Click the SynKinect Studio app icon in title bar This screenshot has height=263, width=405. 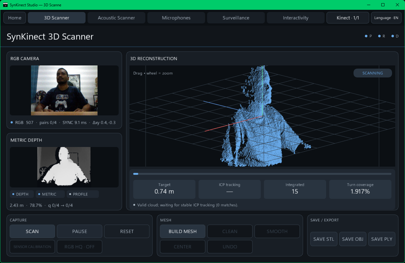(5, 5)
